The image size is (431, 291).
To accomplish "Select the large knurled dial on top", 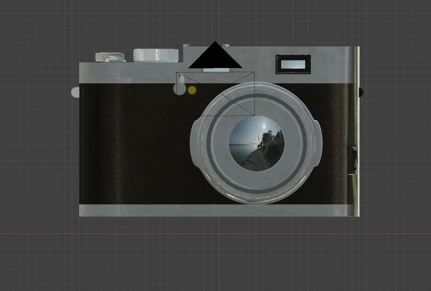I will (156, 55).
